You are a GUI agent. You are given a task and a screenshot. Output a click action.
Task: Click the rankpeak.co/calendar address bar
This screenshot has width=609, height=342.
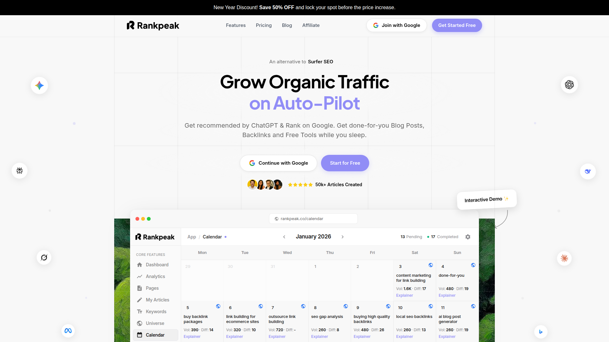point(313,218)
